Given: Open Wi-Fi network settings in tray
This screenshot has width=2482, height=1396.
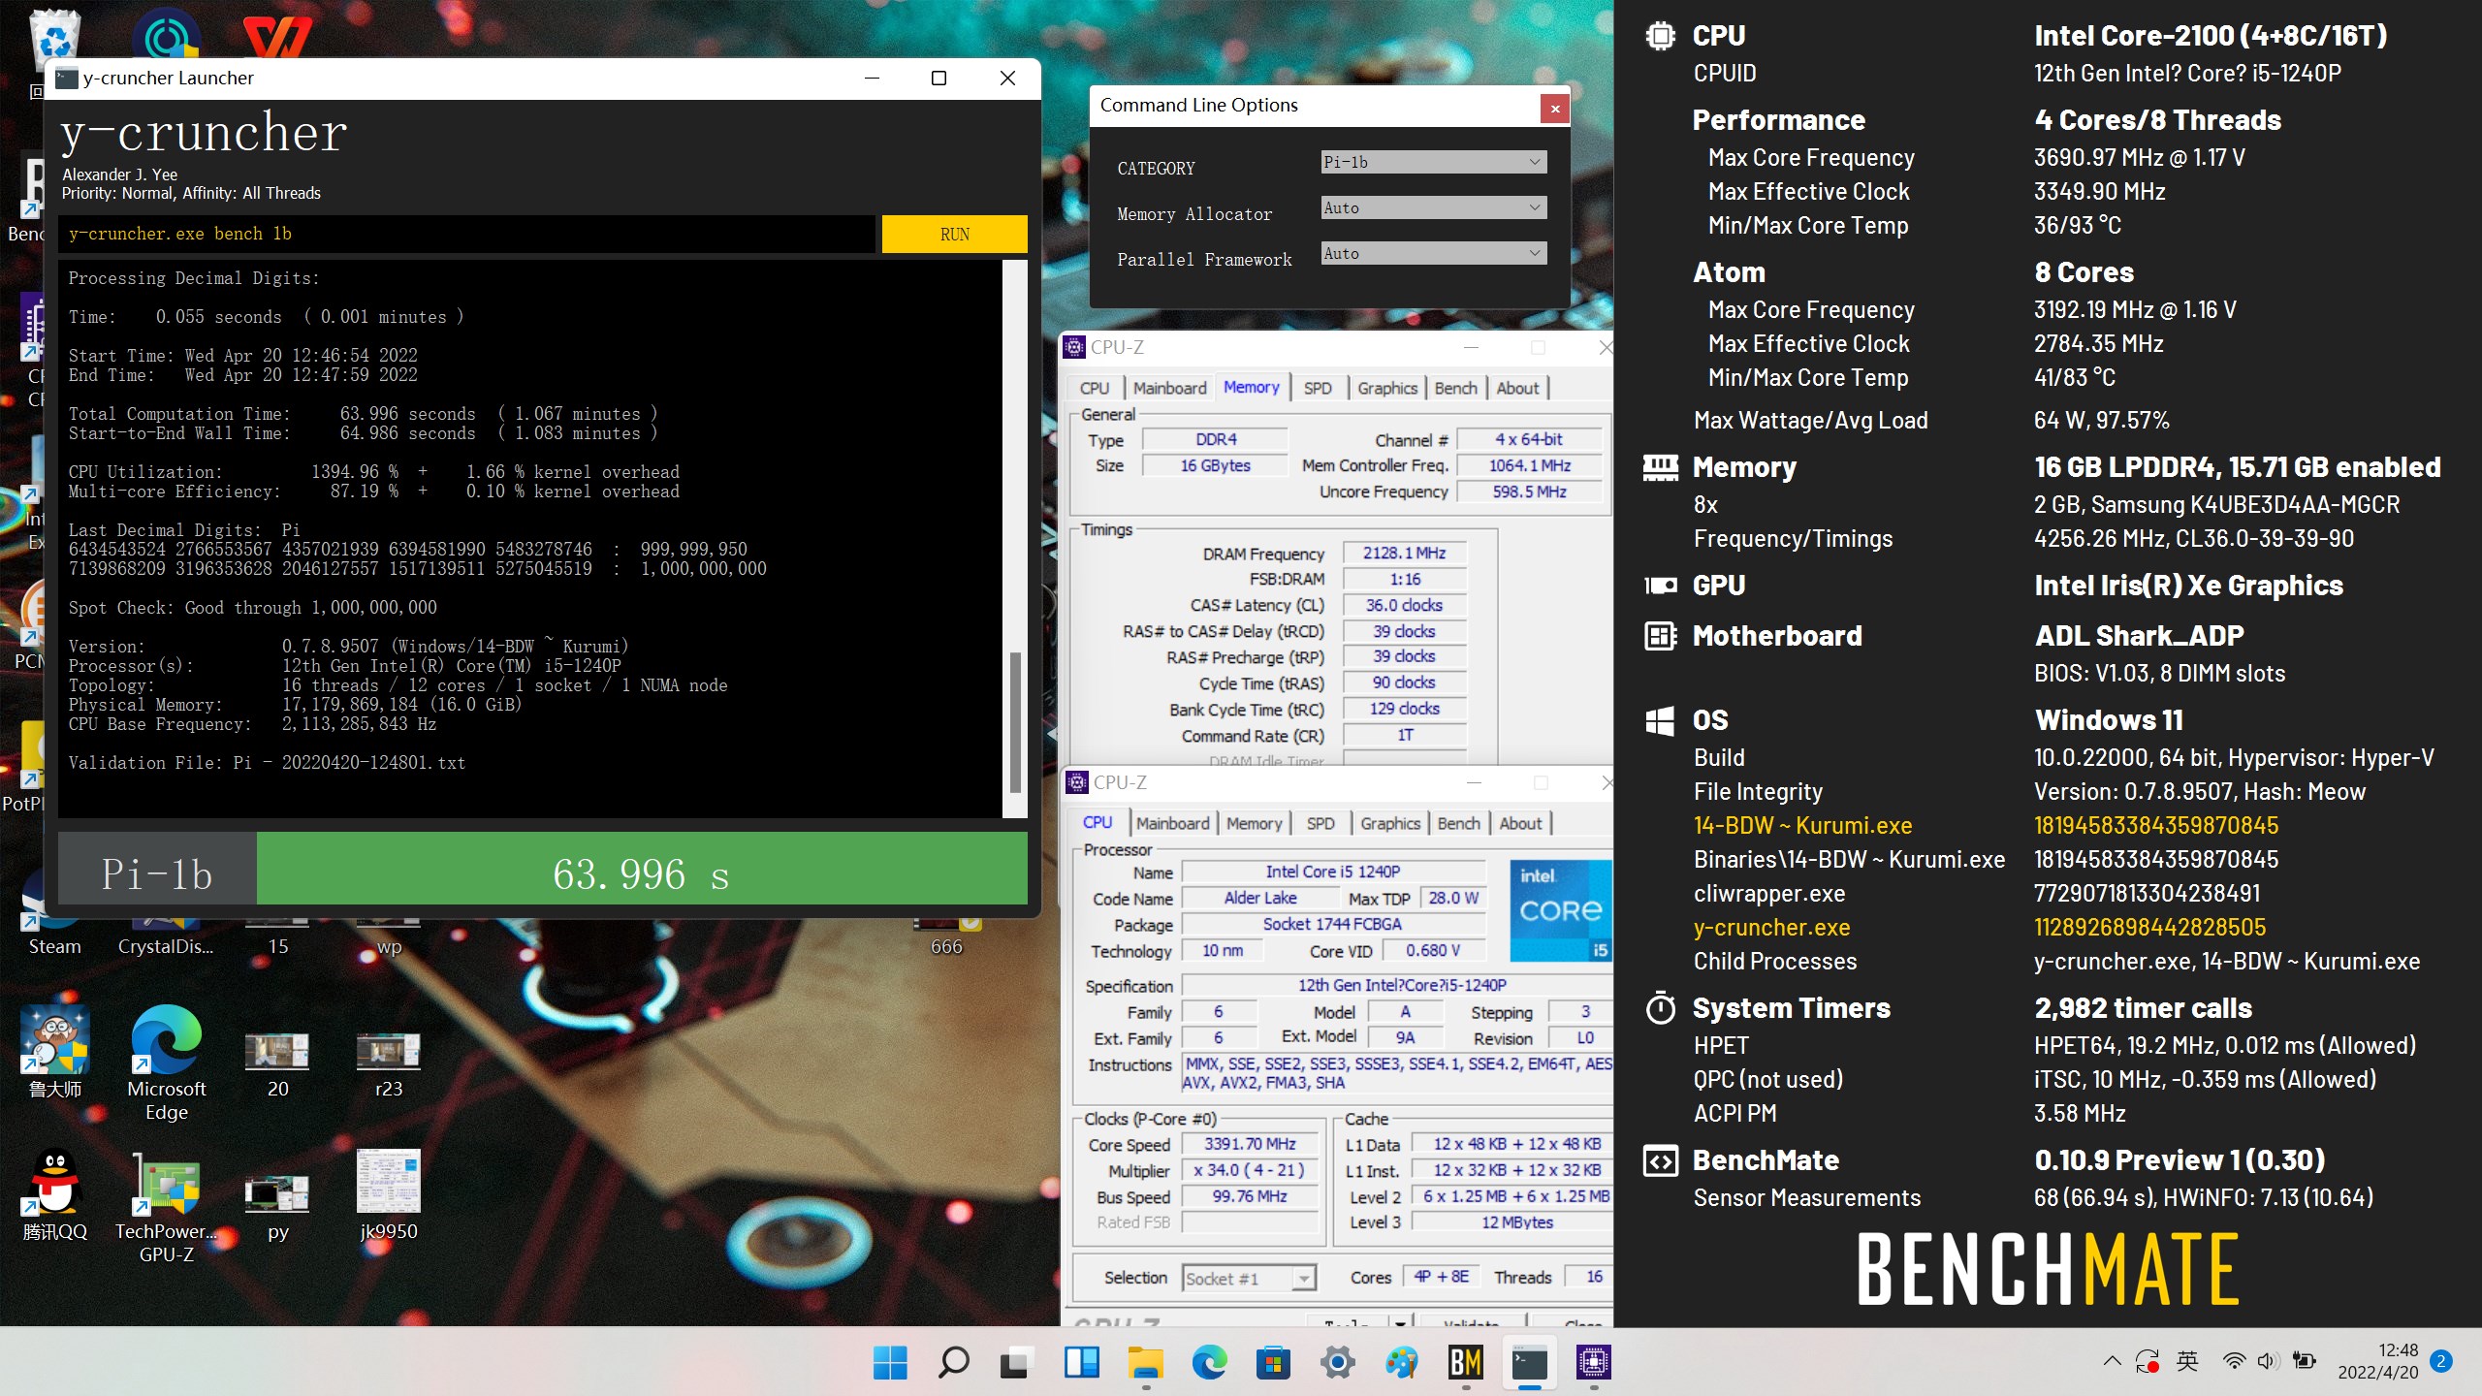Looking at the screenshot, I should click(x=2234, y=1361).
